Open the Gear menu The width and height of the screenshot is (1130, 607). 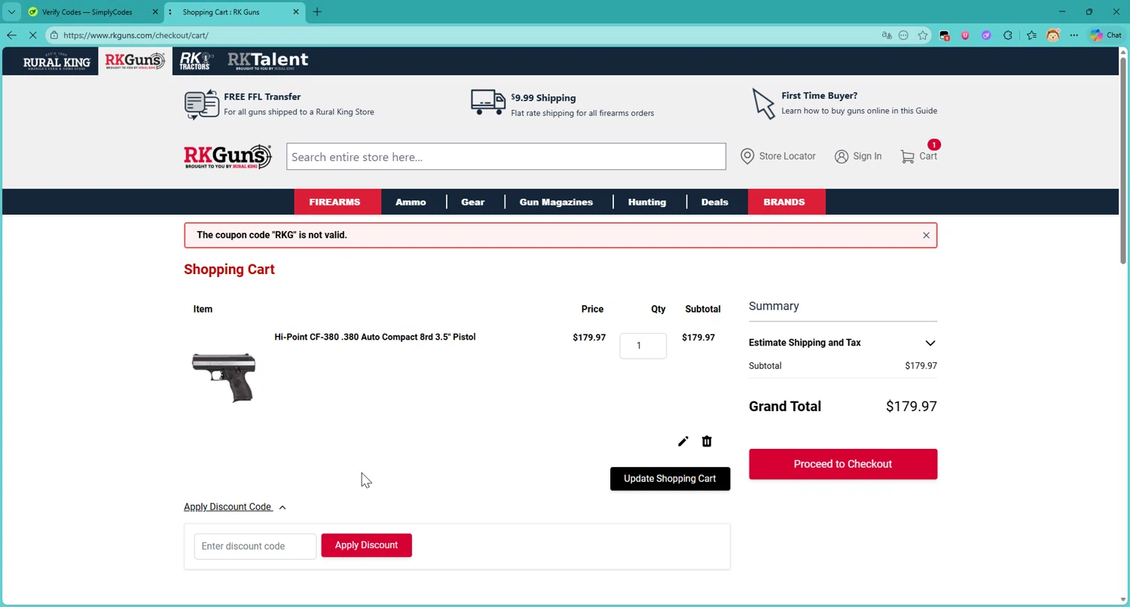[473, 202]
